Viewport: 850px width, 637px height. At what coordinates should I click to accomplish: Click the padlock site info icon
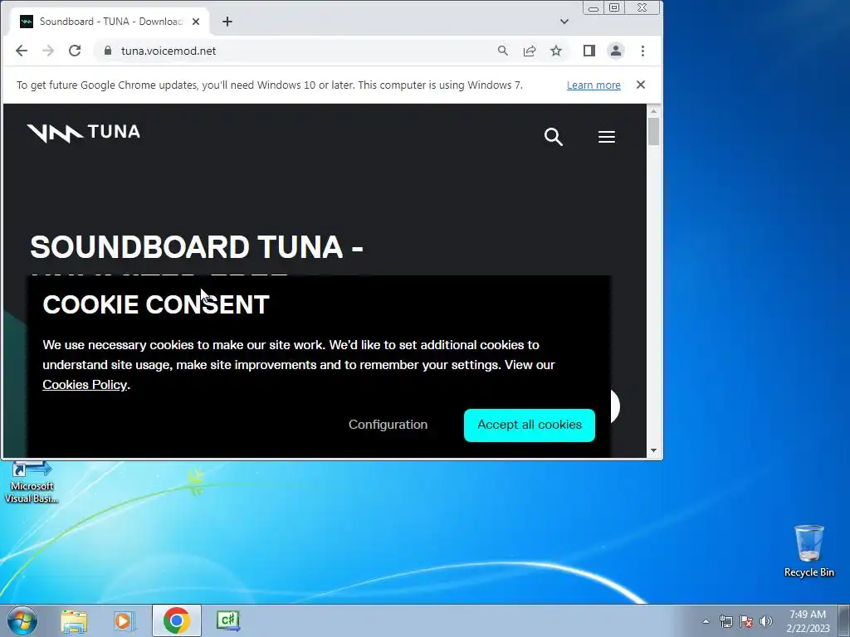[108, 51]
